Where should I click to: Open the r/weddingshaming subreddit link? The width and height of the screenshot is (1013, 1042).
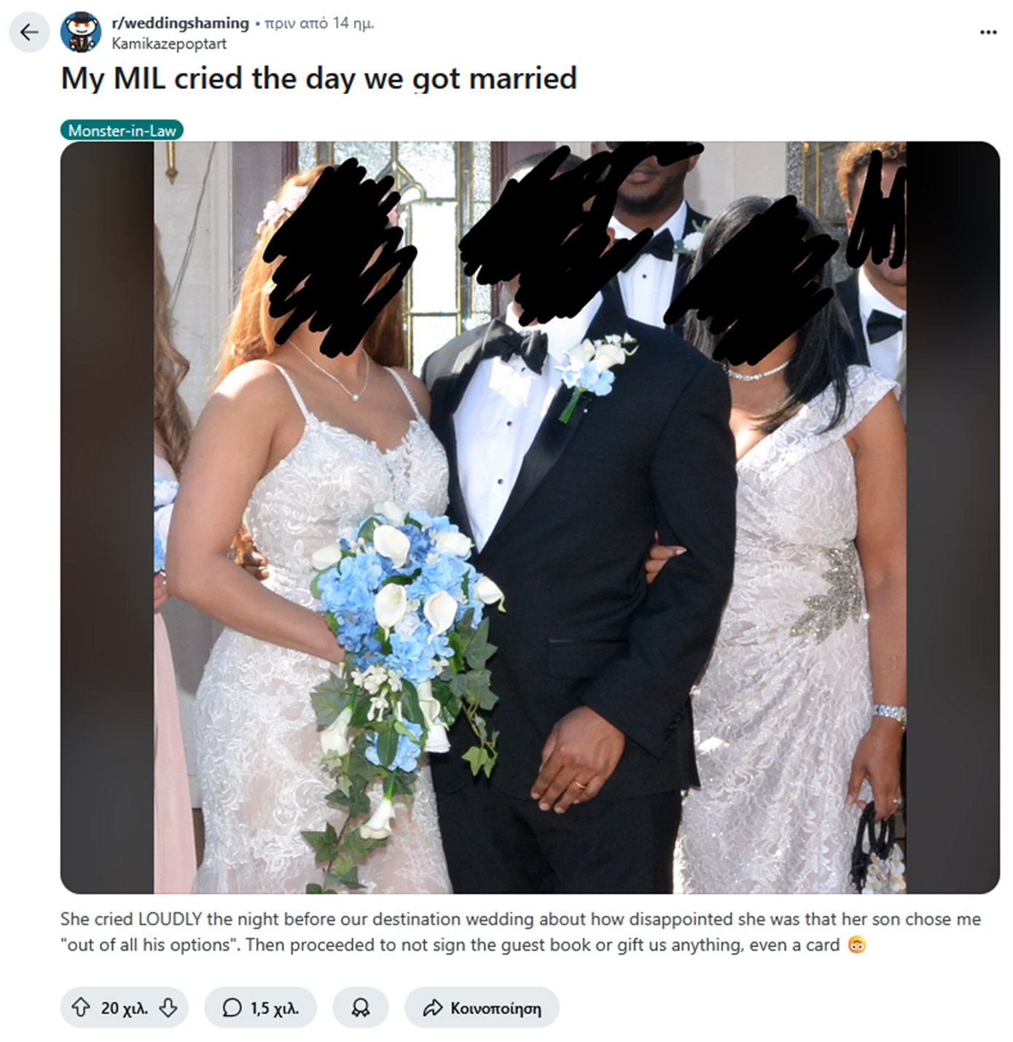180,23
